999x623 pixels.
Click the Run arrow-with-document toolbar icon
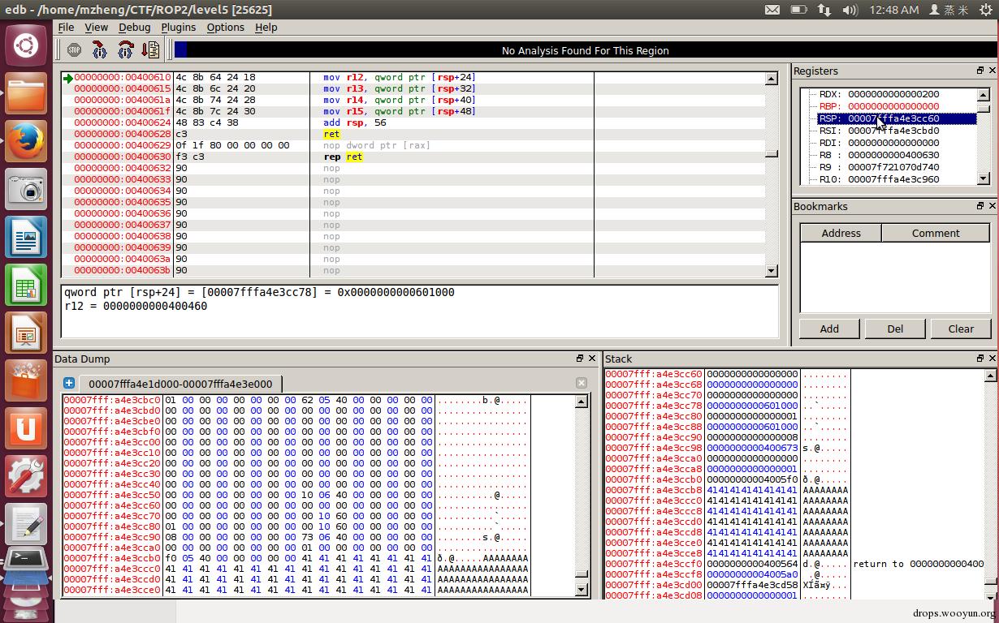tap(150, 50)
